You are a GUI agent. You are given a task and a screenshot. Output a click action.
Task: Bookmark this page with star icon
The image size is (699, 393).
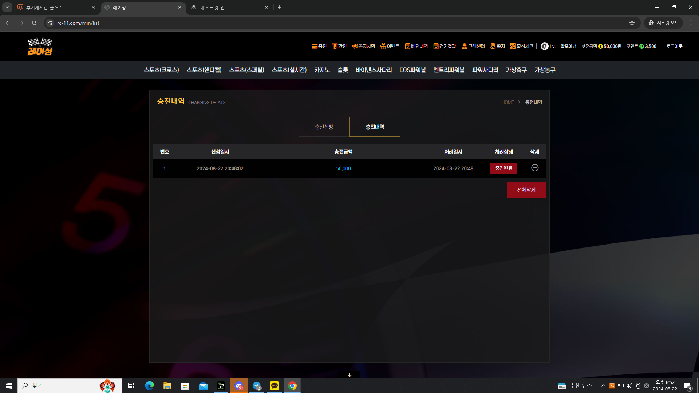[632, 23]
